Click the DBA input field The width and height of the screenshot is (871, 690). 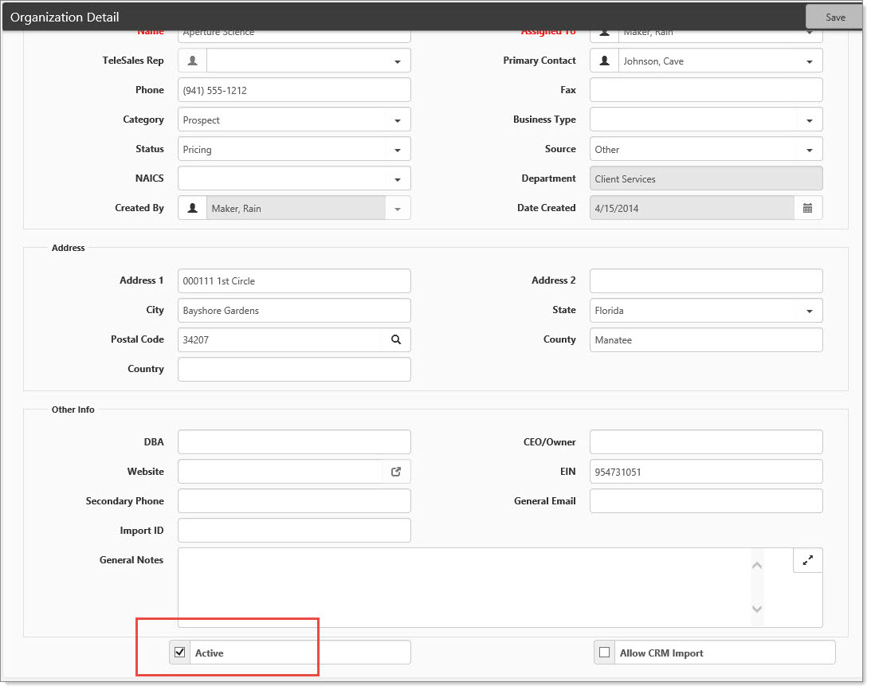(294, 441)
